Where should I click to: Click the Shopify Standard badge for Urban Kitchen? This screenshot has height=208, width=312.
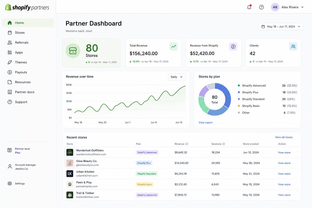tap(147, 174)
